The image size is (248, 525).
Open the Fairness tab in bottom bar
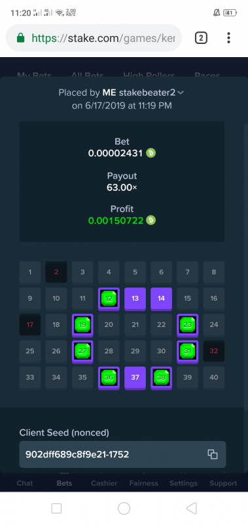(144, 483)
